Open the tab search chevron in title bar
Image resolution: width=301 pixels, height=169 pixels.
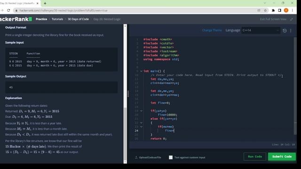(x=265, y=3)
